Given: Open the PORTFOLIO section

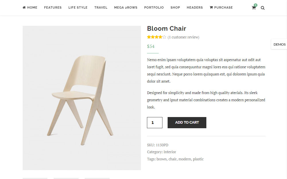Looking at the screenshot, I should pos(154,7).
